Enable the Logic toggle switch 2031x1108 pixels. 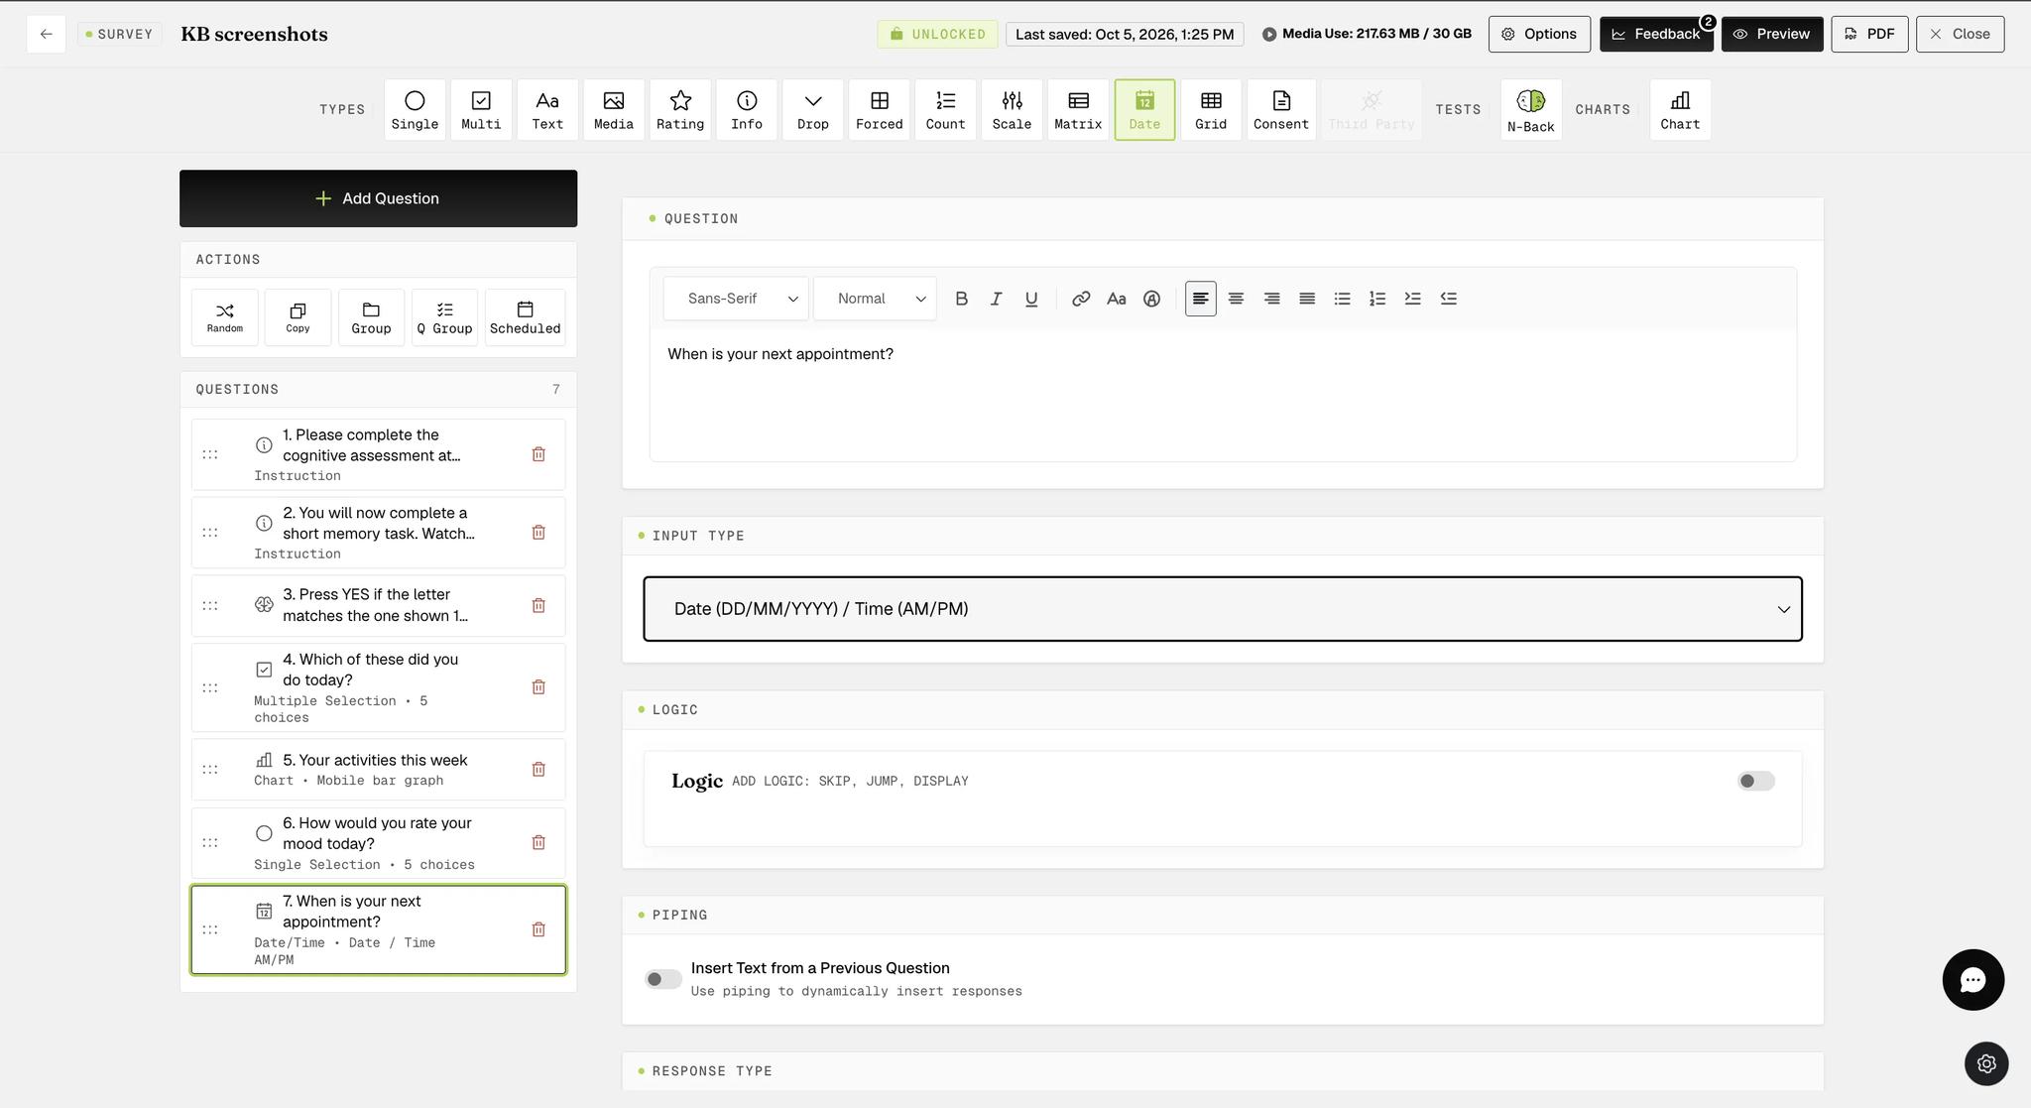pos(1755,782)
